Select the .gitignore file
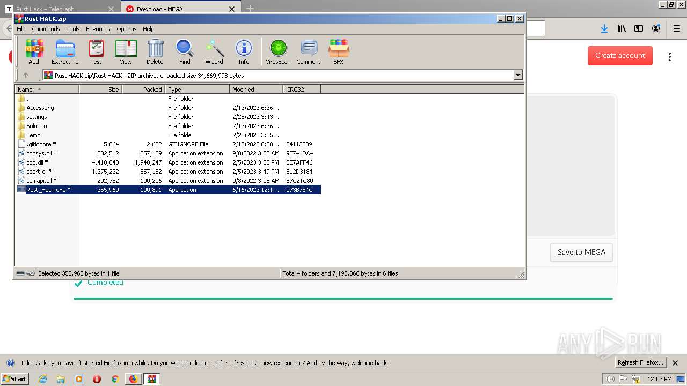The width and height of the screenshot is (687, 386). click(x=168, y=144)
